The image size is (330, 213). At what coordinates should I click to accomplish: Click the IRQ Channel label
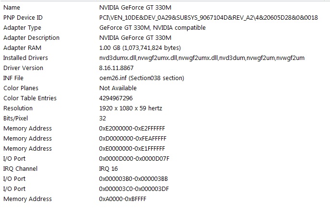tap(21, 169)
